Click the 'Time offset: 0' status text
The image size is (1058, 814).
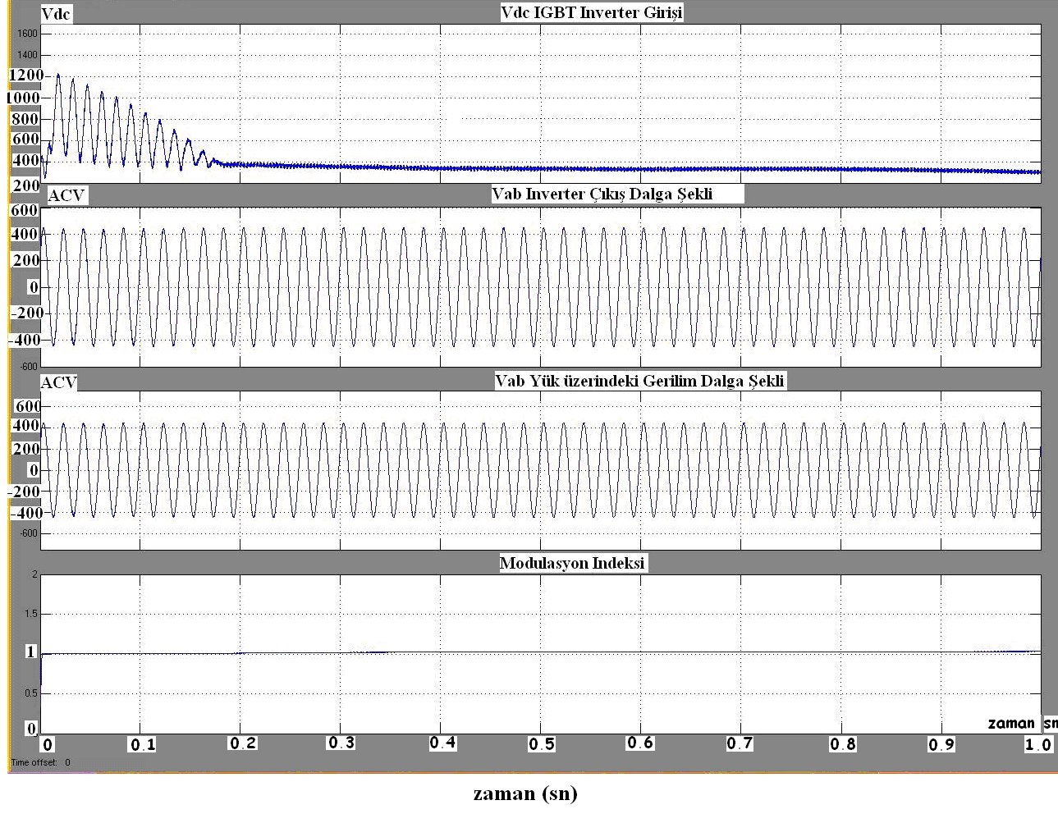[x=40, y=762]
